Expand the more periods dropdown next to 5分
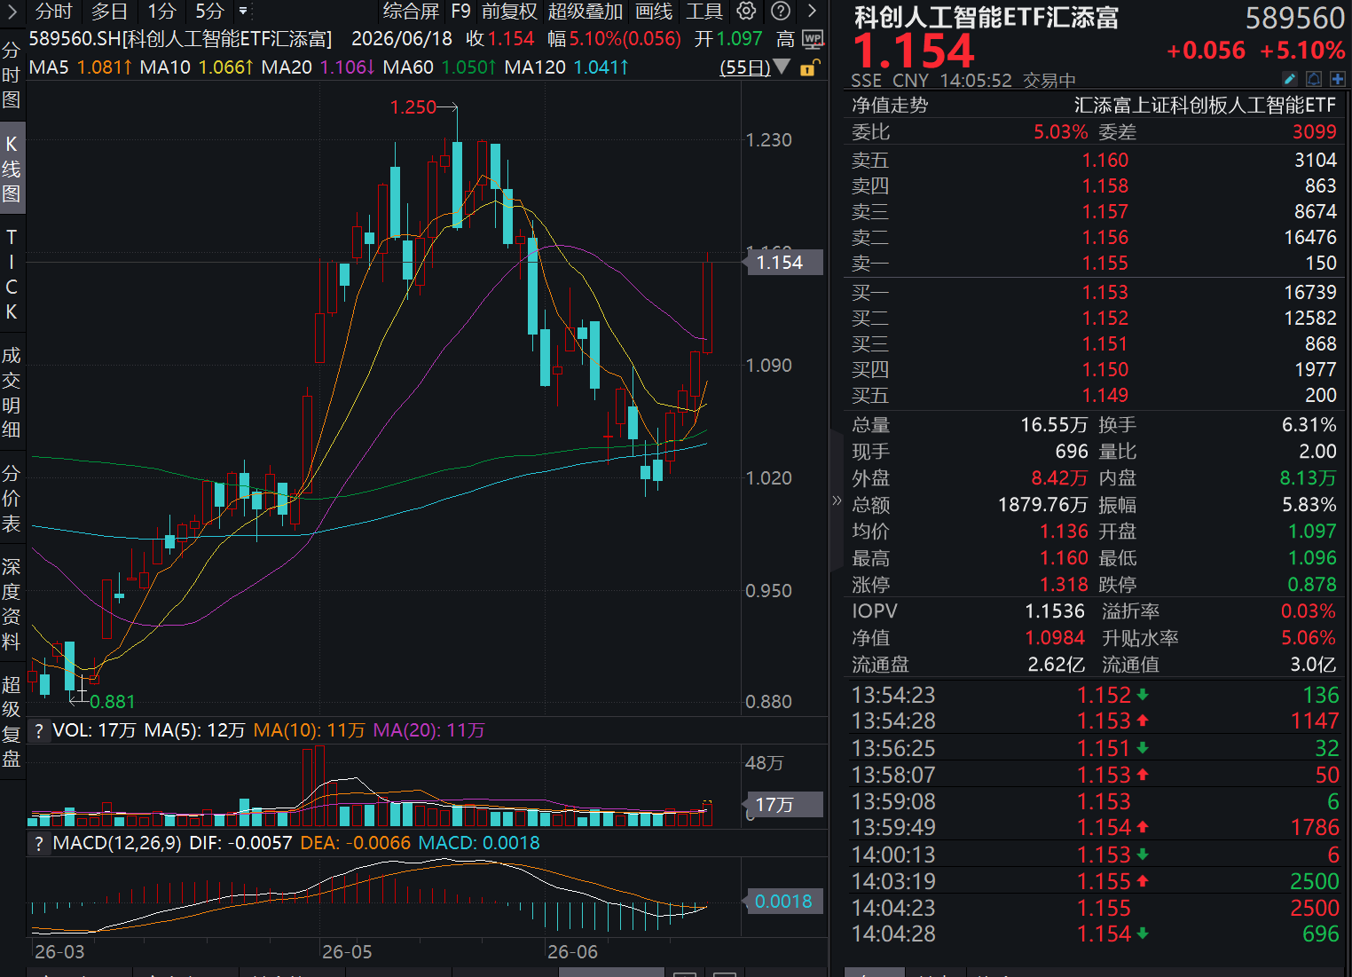1352x977 pixels. click(x=243, y=12)
